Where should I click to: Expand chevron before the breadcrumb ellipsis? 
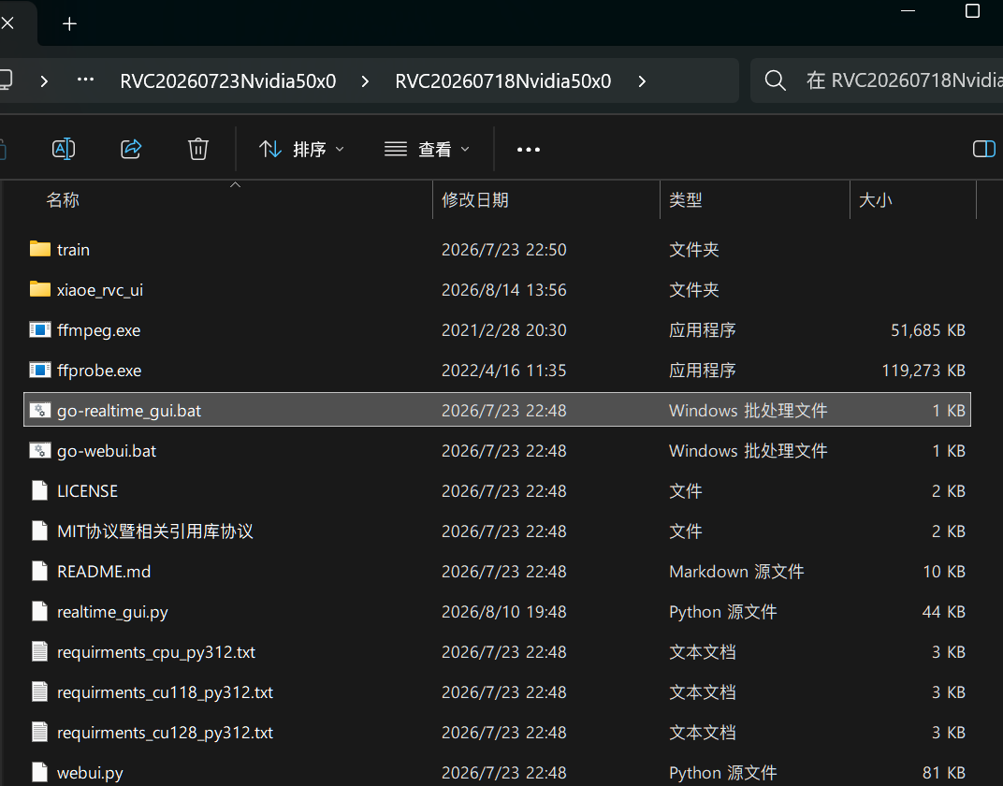(44, 81)
